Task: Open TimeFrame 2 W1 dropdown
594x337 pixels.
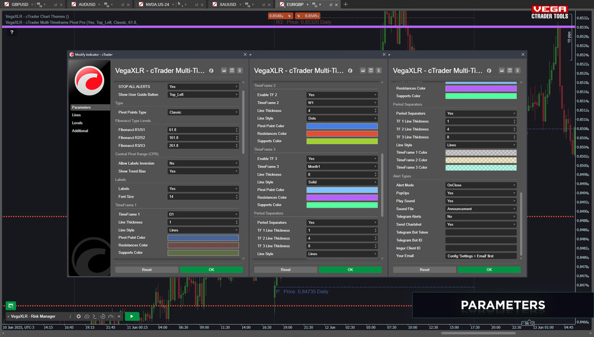Action: [342, 103]
